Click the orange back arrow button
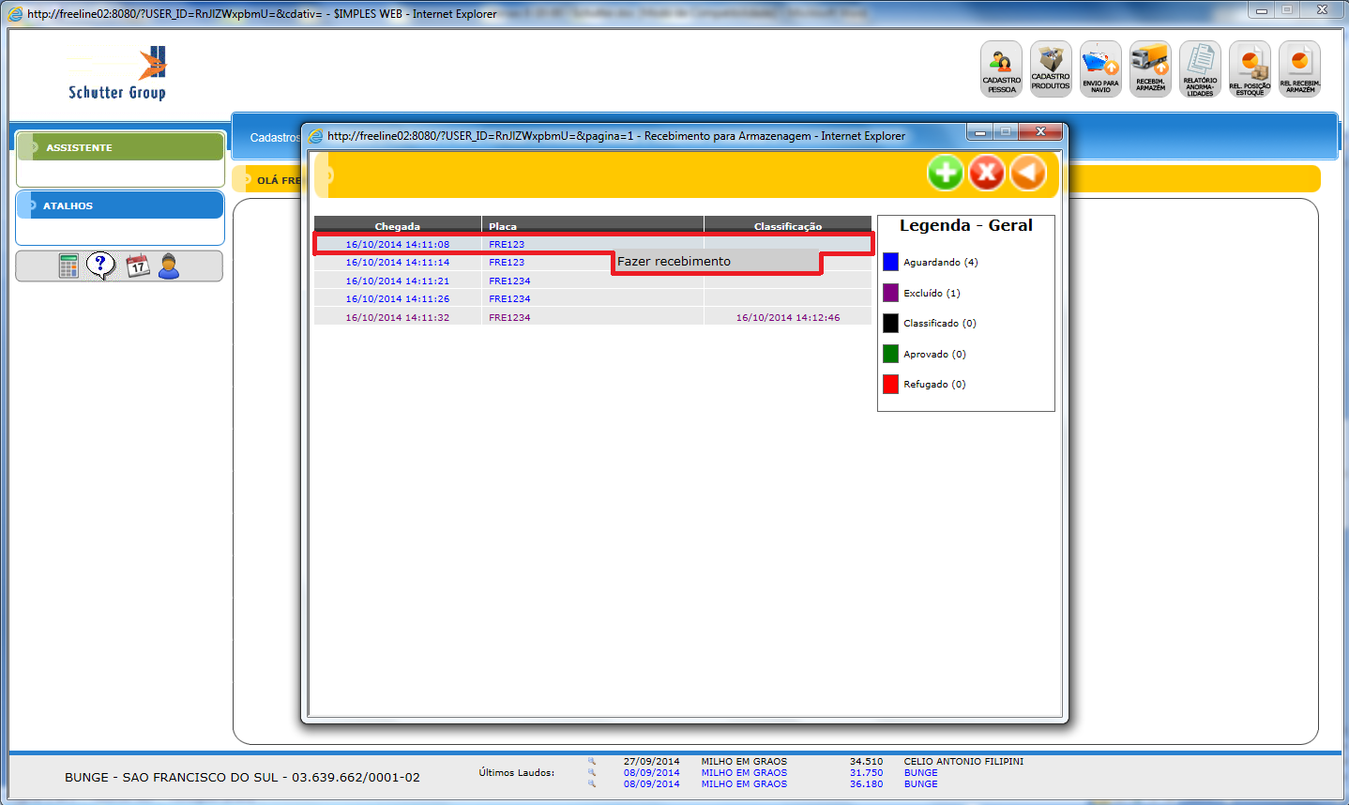 [1028, 173]
